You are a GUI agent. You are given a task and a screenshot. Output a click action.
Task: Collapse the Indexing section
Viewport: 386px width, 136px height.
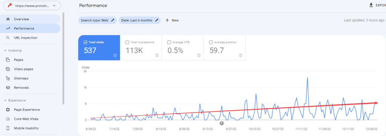coord(5,51)
